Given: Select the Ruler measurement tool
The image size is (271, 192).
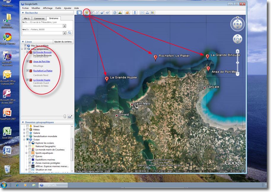Looking at the screenshot, I should point(135,12).
